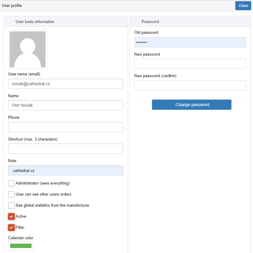Tick See global statistics from the manufacturer
The image size is (253, 253).
(x=11, y=205)
